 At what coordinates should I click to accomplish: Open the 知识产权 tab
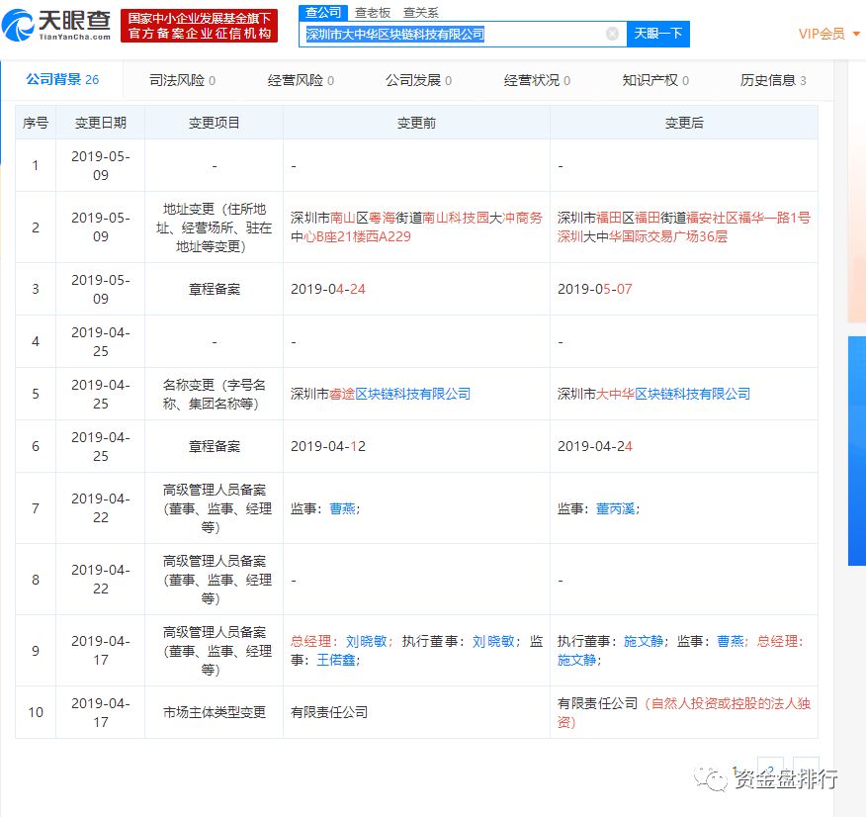pyautogui.click(x=655, y=81)
